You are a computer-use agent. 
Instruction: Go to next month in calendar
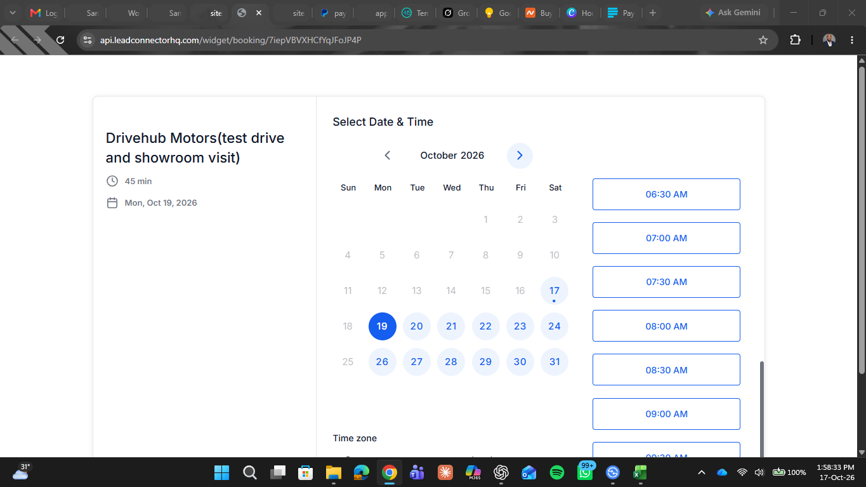520,156
